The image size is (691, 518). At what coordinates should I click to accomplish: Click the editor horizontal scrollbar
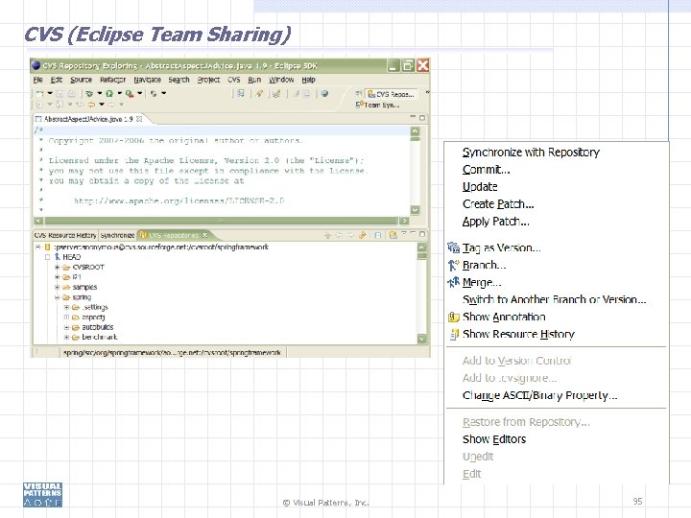221,221
